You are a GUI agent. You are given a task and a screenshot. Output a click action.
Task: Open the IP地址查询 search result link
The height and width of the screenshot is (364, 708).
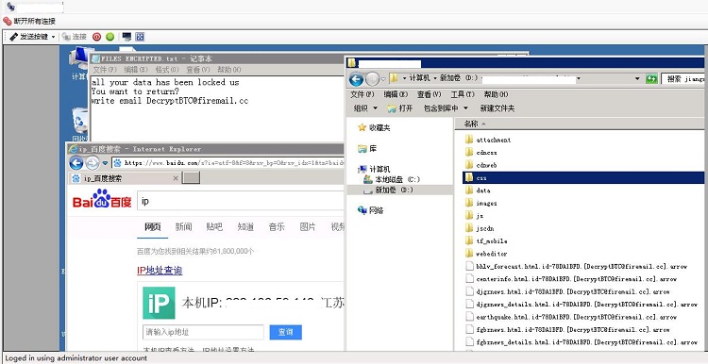(x=160, y=271)
